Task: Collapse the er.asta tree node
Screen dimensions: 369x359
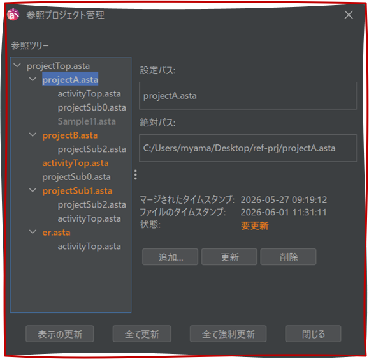Action: point(33,232)
